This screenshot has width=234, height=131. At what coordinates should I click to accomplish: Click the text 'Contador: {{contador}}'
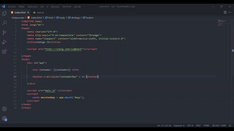pyautogui.click(x=55, y=70)
